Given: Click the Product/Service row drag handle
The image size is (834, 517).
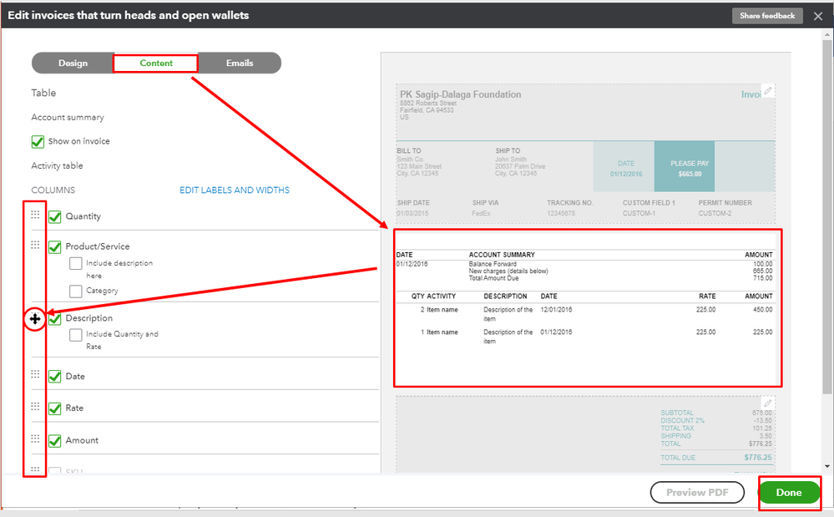Looking at the screenshot, I should (35, 245).
